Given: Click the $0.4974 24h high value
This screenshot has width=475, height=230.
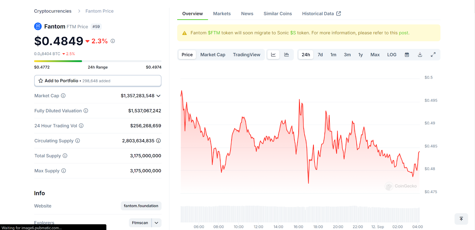Looking at the screenshot, I should point(153,67).
